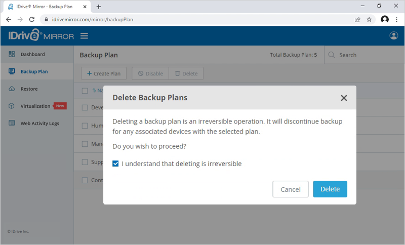Open a new browser tab
The width and height of the screenshot is (405, 245).
(99, 7)
